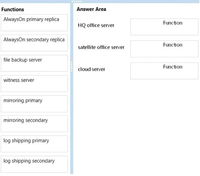The image size is (200, 176).
Task: Click the cloud server label
Action: pyautogui.click(x=91, y=69)
